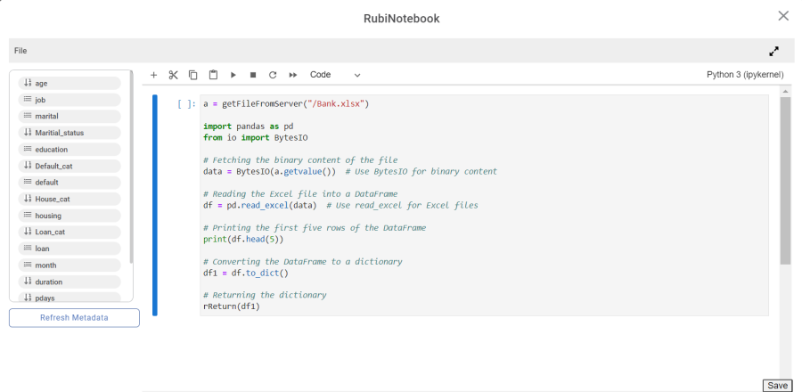Click the notebook vertical scrollbar thumb
Image resolution: width=802 pixels, height=392 pixels.
coord(785,181)
